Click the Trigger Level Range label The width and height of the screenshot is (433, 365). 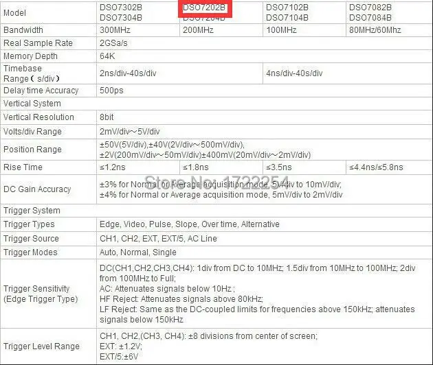pyautogui.click(x=41, y=346)
